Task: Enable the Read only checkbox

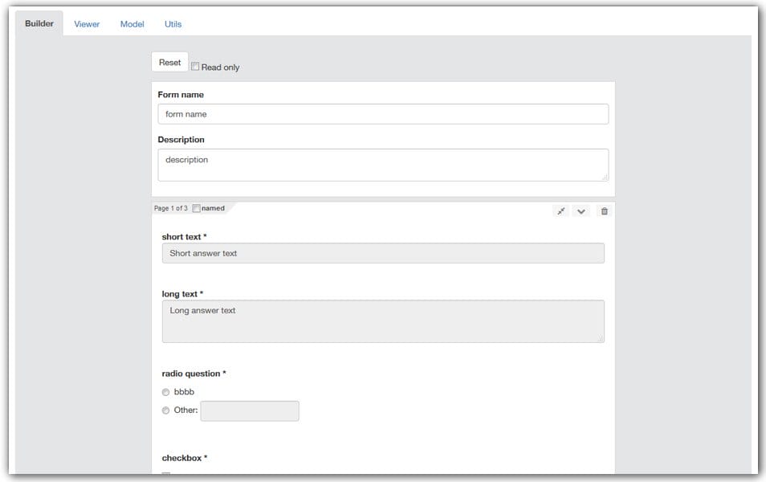Action: click(195, 67)
